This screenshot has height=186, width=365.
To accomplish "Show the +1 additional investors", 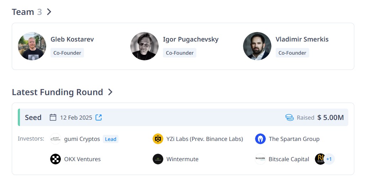I will (x=329, y=159).
